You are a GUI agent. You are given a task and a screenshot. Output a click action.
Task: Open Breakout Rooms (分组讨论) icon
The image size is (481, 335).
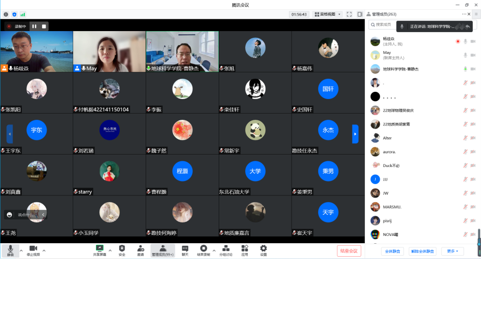225,249
